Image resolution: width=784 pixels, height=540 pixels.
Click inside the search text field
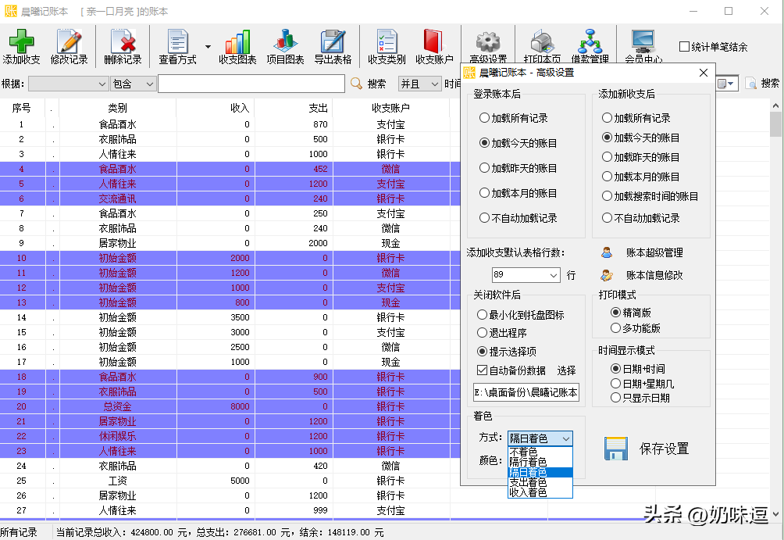[250, 83]
